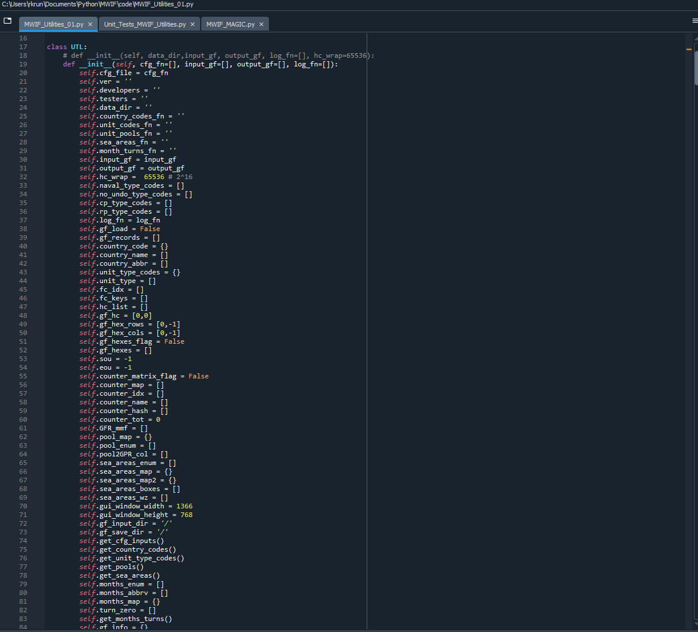698x632 pixels.
Task: Click 'self.cfg_file = cfg_fn' line
Action: point(124,73)
